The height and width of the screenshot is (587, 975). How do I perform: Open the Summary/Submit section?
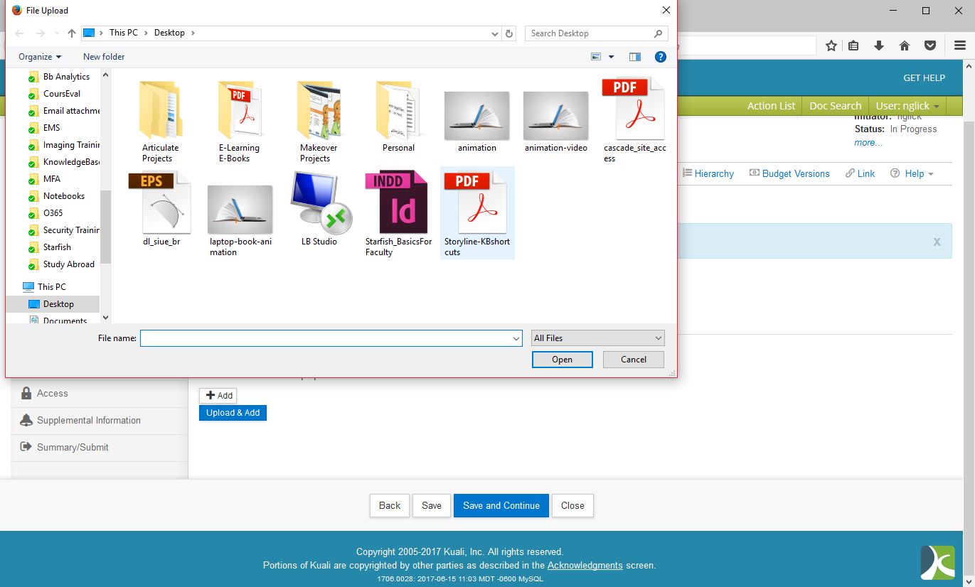click(x=73, y=447)
